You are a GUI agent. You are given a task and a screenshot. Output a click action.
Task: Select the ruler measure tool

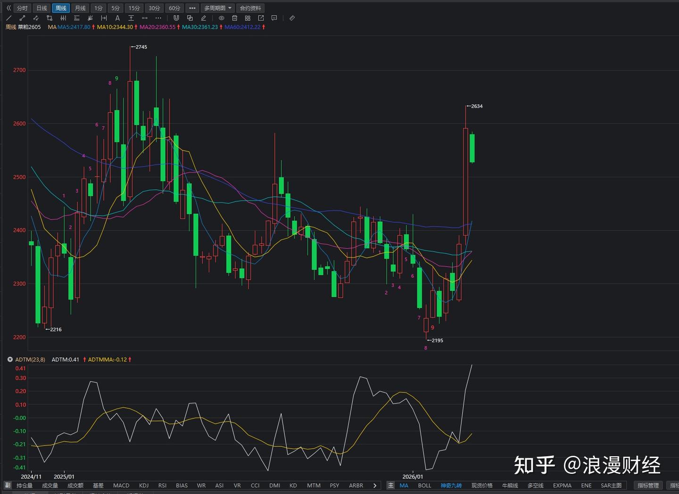click(x=292, y=18)
